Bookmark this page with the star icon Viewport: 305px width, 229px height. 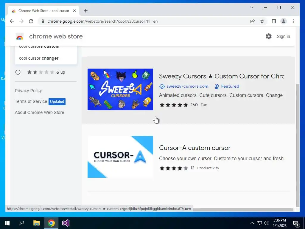click(x=262, y=21)
